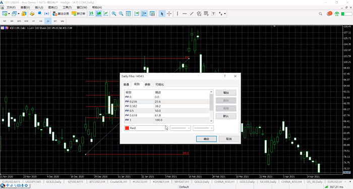Click the 增加 add level button
The width and height of the screenshot is (353, 189).
tap(226, 92)
